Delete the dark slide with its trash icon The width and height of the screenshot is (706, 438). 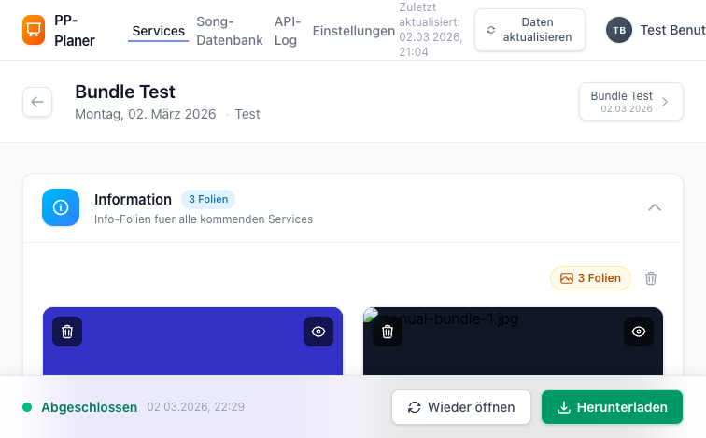pos(388,332)
